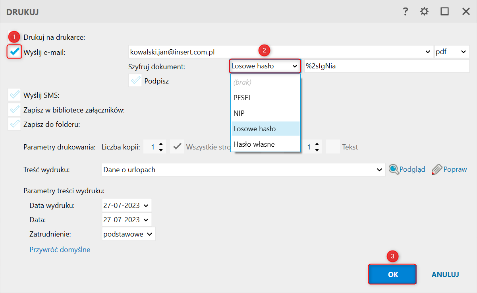
Task: Click the Popraw pencil icon
Action: tap(437, 169)
